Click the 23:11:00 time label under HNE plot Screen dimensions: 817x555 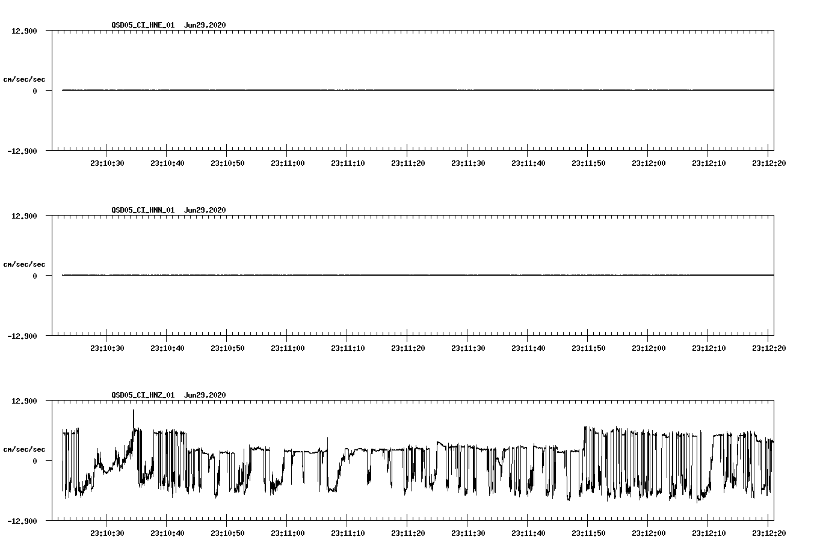click(288, 163)
